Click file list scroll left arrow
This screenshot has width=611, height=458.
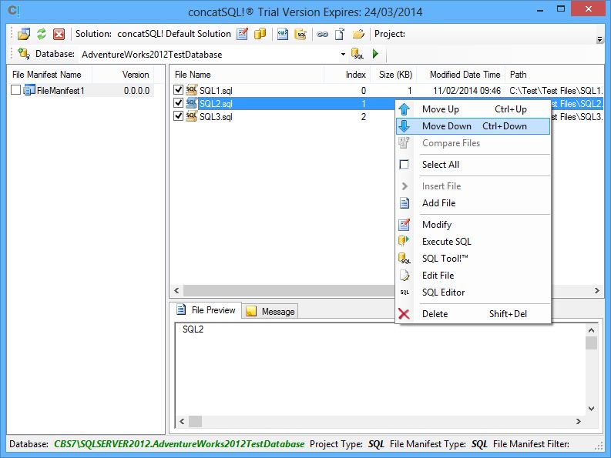point(177,290)
